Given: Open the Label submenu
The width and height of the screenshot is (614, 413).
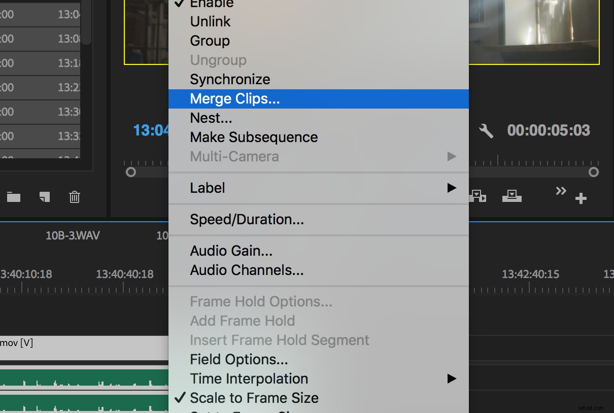Looking at the screenshot, I should pyautogui.click(x=207, y=188).
